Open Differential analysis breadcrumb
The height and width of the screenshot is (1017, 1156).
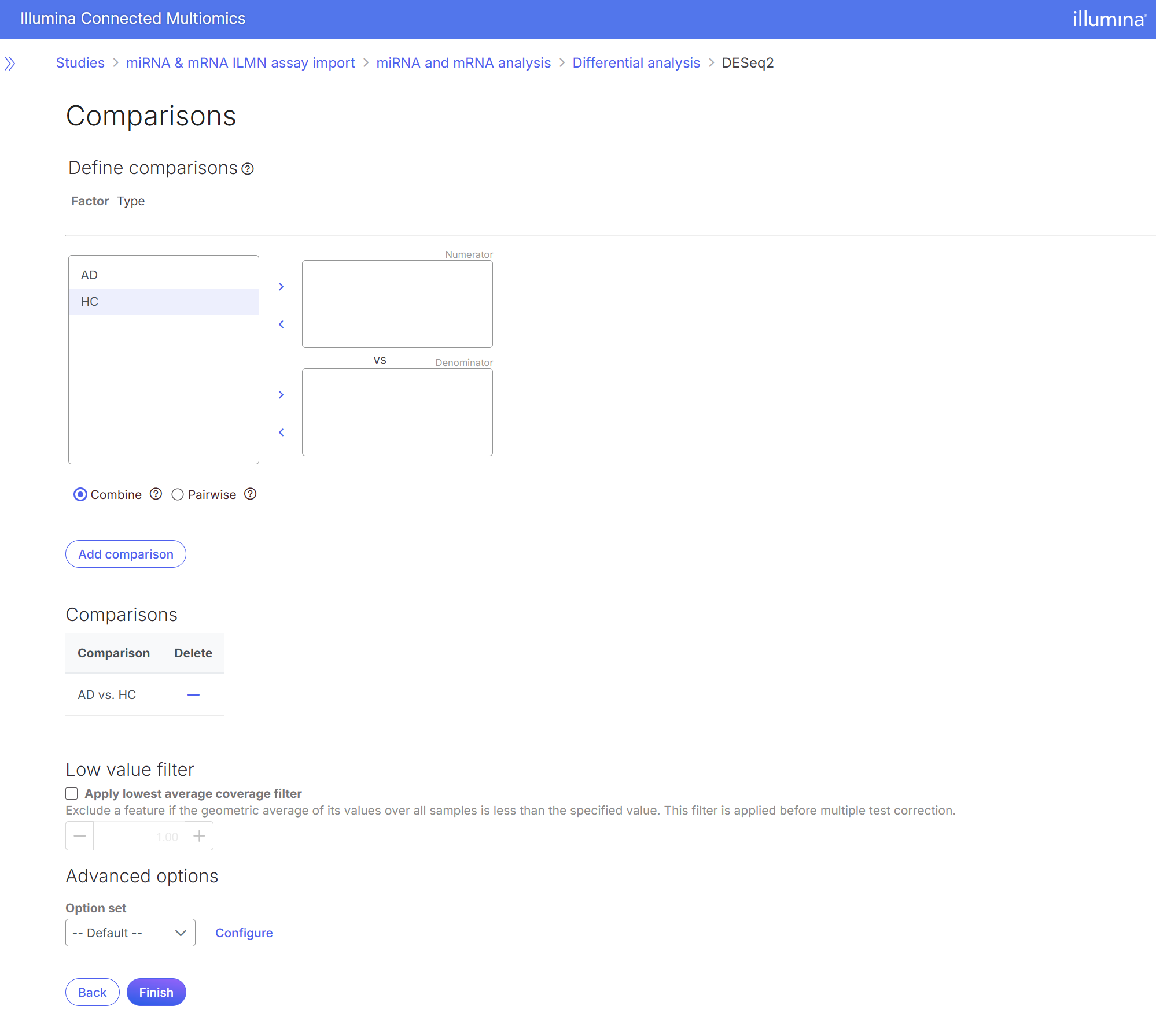pos(636,63)
